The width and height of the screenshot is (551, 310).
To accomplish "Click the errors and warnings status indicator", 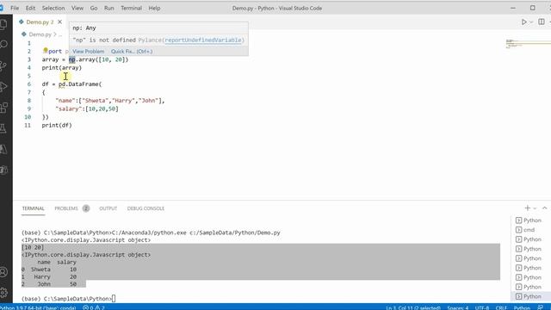I will coord(94,307).
